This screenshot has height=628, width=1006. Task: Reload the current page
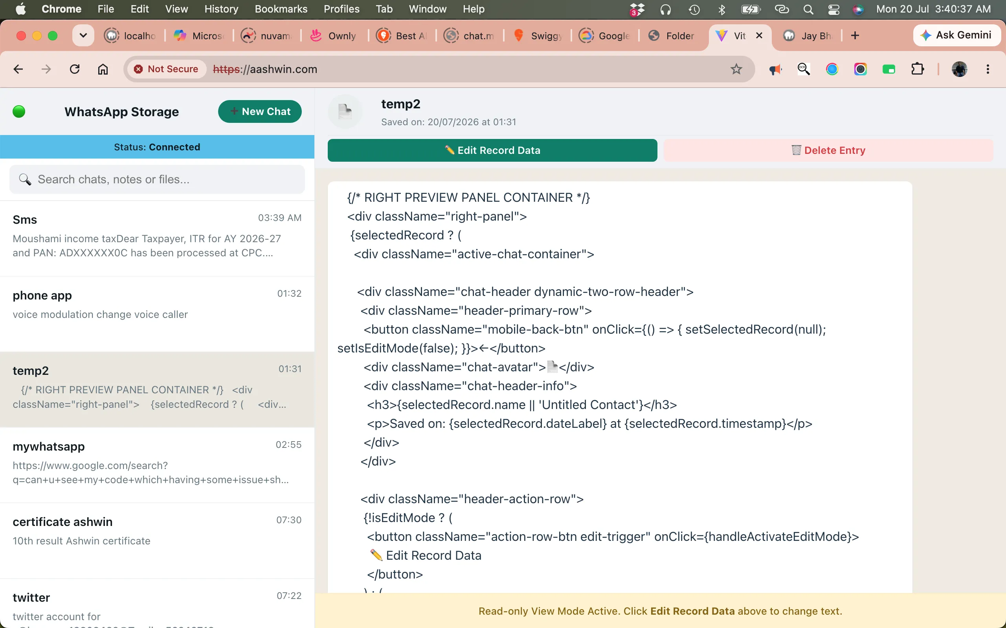click(x=74, y=69)
